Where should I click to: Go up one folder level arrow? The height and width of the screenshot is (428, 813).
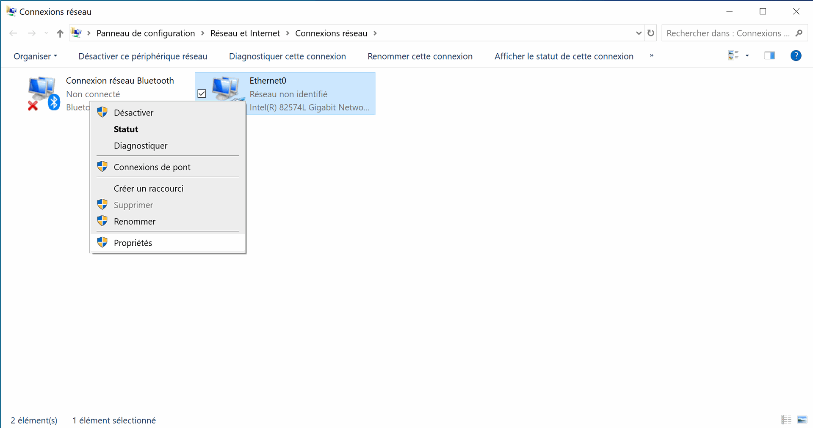click(60, 33)
